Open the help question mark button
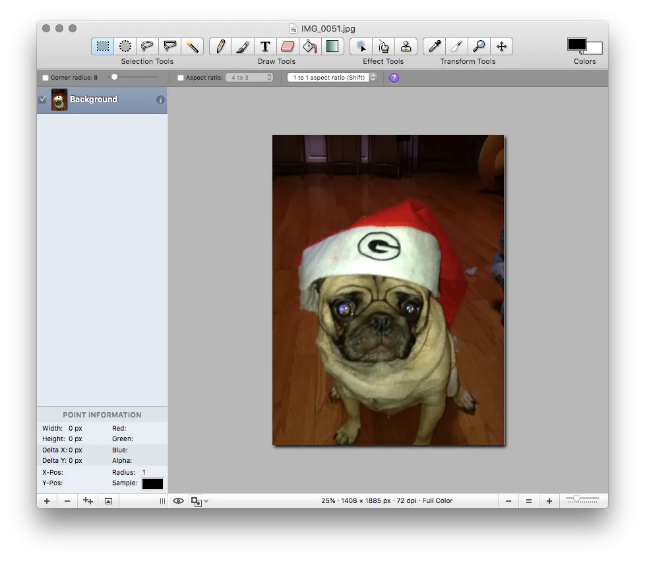 394,78
